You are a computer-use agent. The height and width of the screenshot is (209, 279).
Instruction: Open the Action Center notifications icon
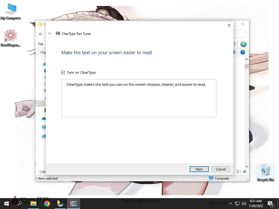pyautogui.click(x=270, y=204)
